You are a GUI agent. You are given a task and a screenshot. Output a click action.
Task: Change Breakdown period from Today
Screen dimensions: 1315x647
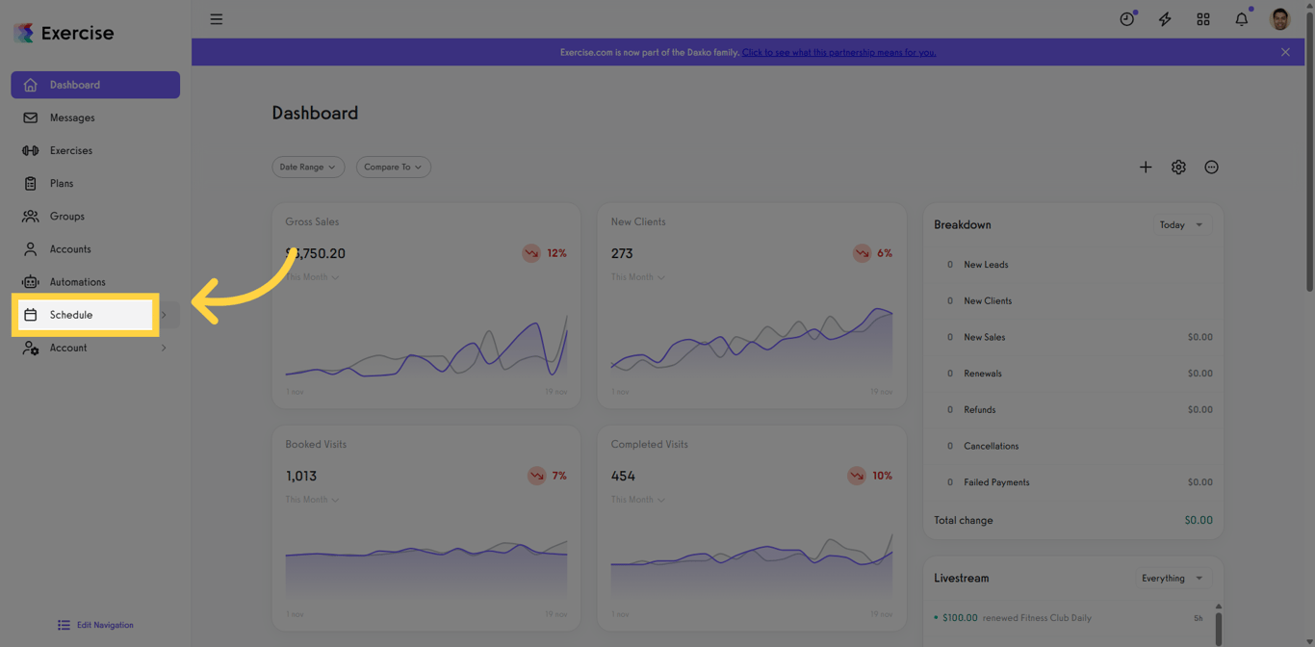coord(1182,225)
